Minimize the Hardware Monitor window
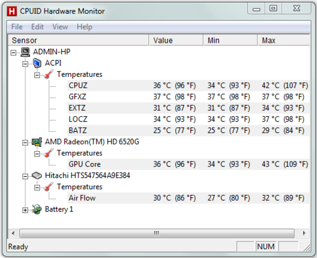The image size is (317, 258). (256, 9)
